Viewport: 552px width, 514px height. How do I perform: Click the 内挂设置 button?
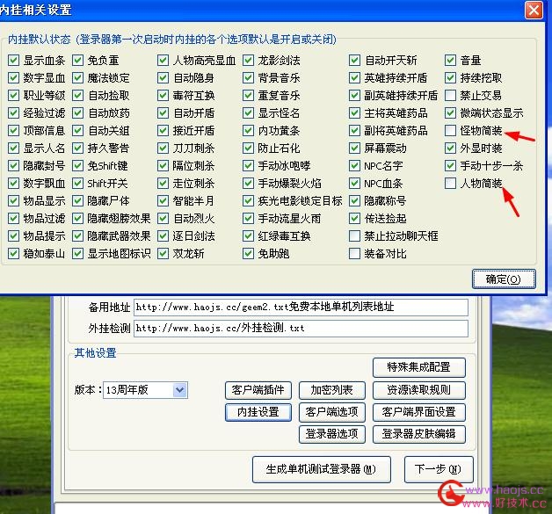tap(258, 412)
